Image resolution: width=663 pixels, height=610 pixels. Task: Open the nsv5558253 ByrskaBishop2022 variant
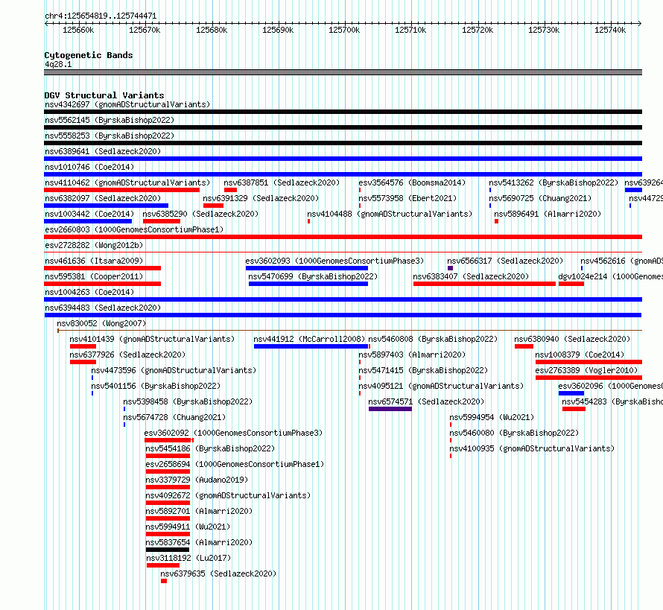[110, 136]
